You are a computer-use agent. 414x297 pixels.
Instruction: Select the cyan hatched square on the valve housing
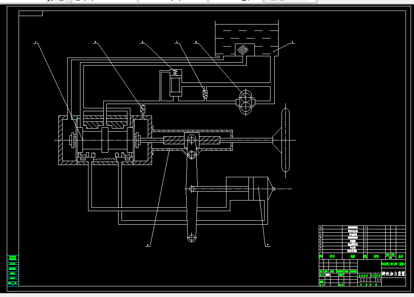[x=74, y=117]
